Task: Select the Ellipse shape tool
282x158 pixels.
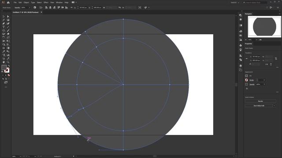Action: click(x=4, y=30)
